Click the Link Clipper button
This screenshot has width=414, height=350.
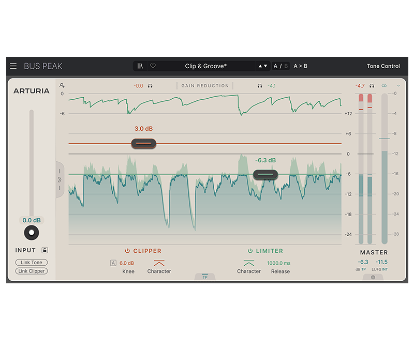pos(32,271)
